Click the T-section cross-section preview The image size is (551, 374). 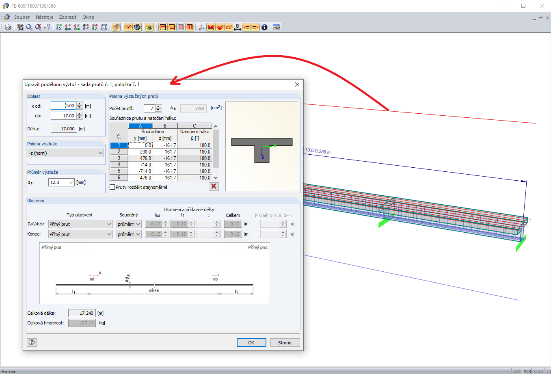(262, 150)
